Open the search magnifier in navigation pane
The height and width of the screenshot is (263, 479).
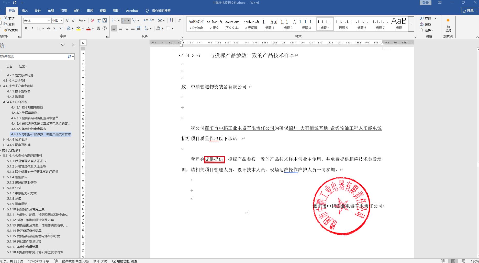pos(69,56)
